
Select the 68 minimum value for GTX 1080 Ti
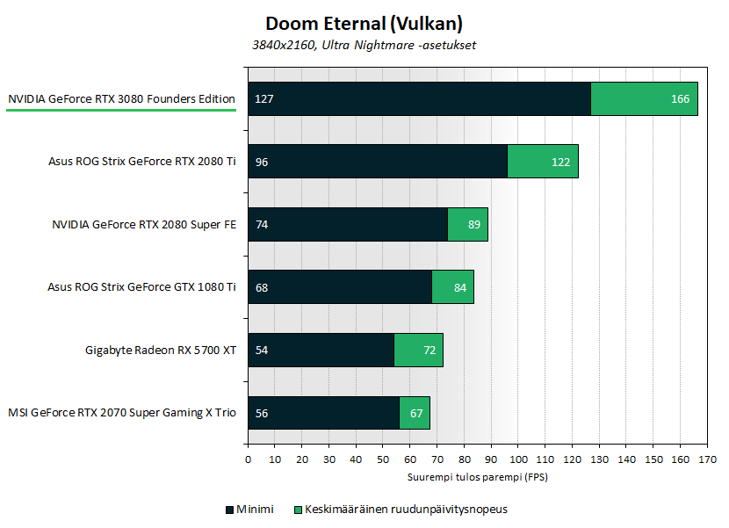pyautogui.click(x=262, y=287)
